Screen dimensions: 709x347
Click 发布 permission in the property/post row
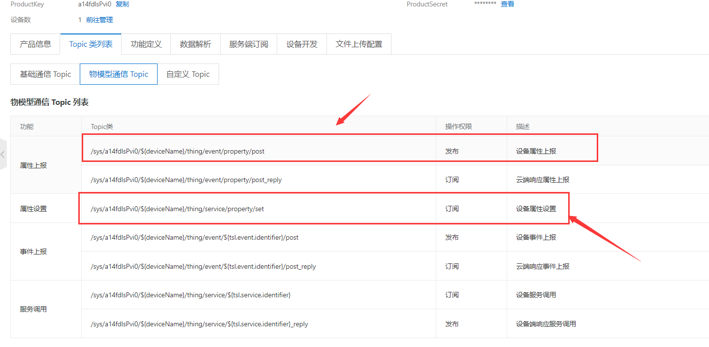452,151
